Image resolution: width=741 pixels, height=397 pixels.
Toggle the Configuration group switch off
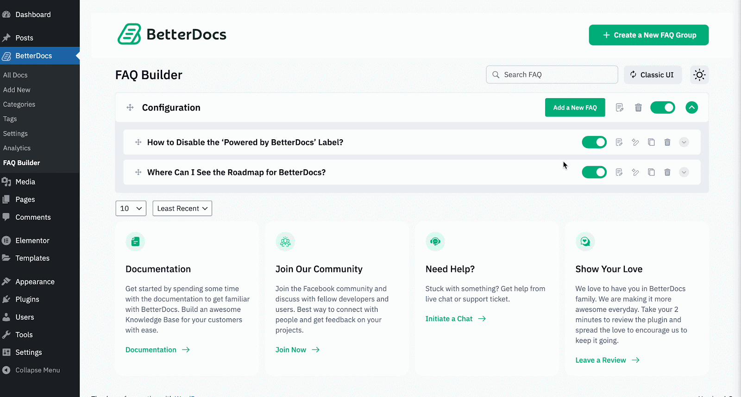point(663,107)
